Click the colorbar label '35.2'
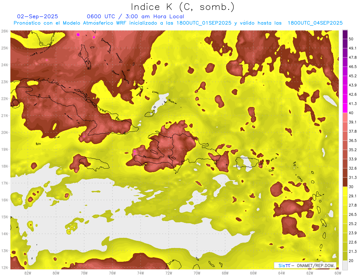359x277 pixels. pyautogui.click(x=352, y=150)
